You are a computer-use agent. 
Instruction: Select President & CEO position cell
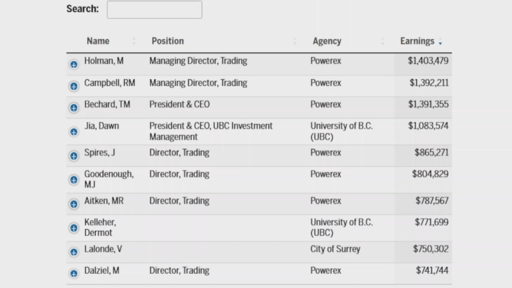179,104
